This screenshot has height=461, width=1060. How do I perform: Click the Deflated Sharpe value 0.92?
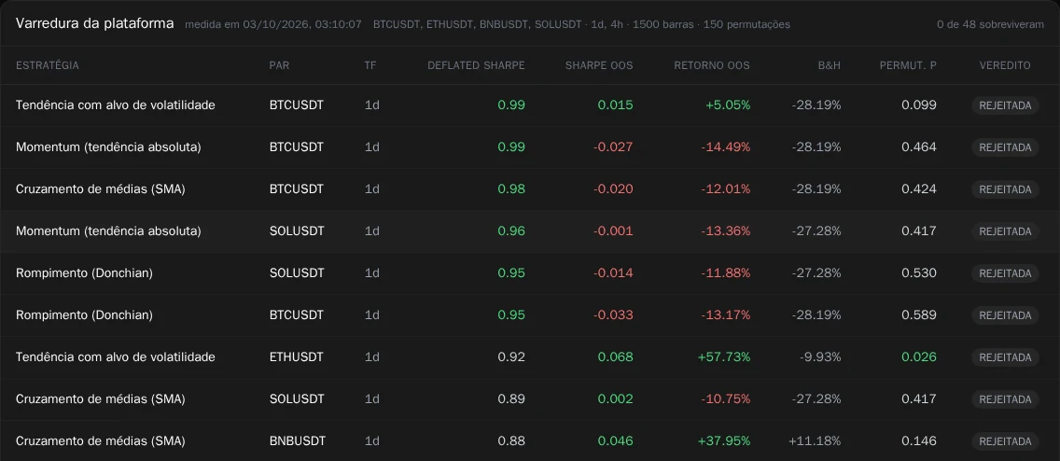tap(511, 356)
